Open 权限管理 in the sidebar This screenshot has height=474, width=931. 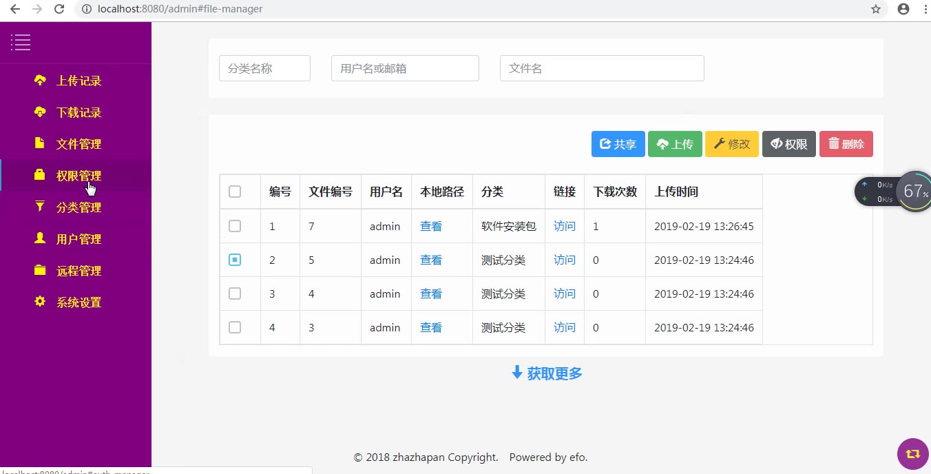[x=79, y=176]
